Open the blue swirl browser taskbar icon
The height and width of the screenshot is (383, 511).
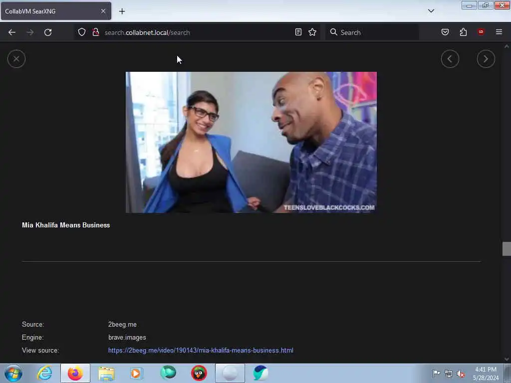point(260,373)
